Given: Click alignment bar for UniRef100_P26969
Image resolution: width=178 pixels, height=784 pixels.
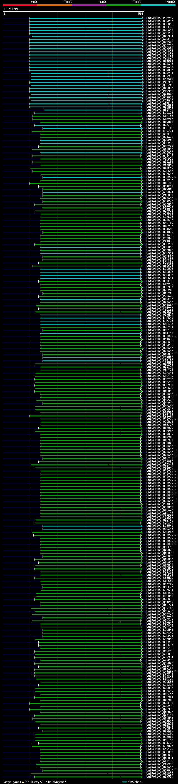Looking at the screenshot, I should (86, 18).
